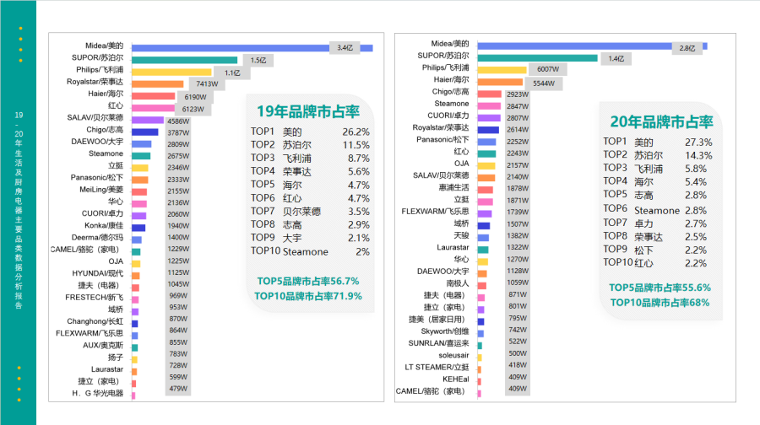This screenshot has width=760, height=425.
Task: Click the TOP6 Steamone row in 20年 ranking
Action: pyautogui.click(x=656, y=210)
